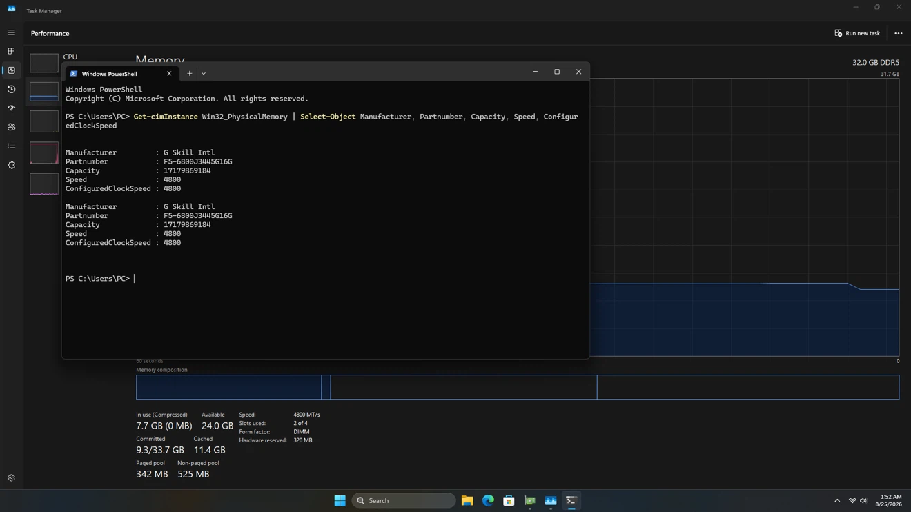Open App history in Task Manager sidebar
This screenshot has height=512, width=911.
coord(11,89)
